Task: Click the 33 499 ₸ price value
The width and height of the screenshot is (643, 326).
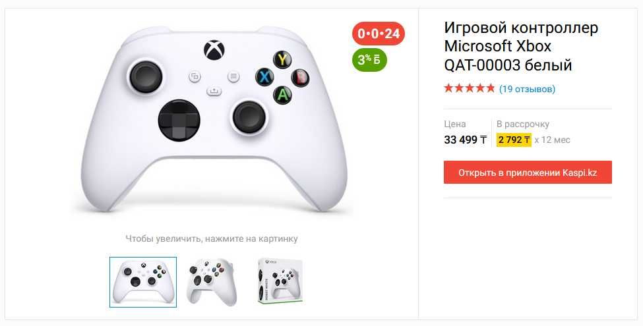Action: pos(466,140)
